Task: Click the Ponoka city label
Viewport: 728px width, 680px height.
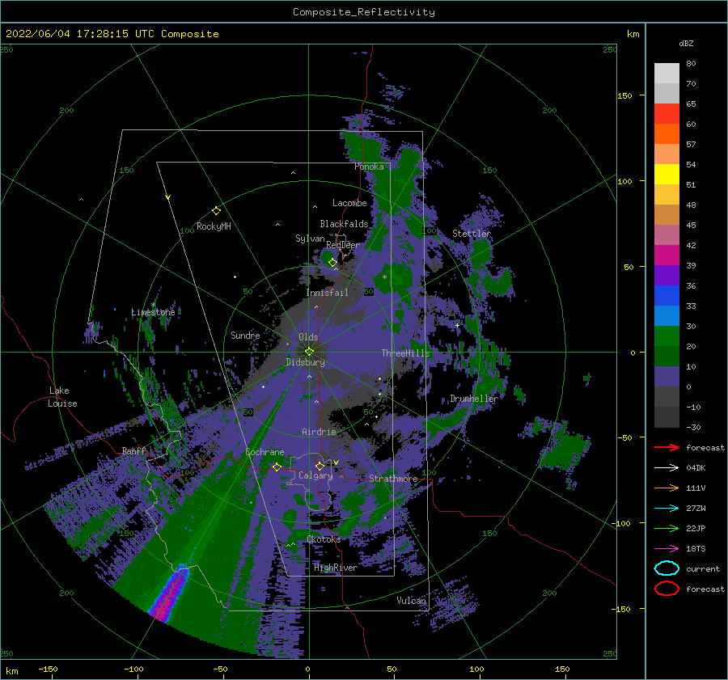Action: (x=369, y=167)
